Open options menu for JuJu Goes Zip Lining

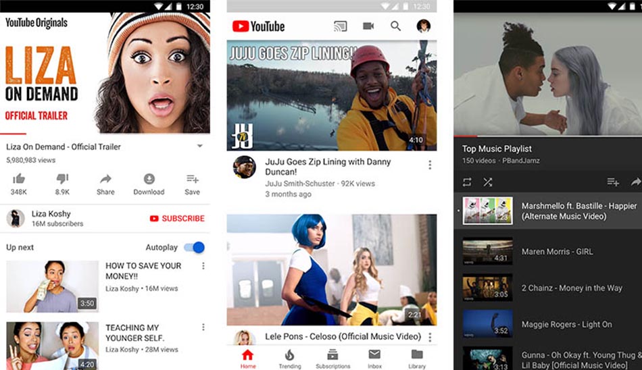(430, 165)
